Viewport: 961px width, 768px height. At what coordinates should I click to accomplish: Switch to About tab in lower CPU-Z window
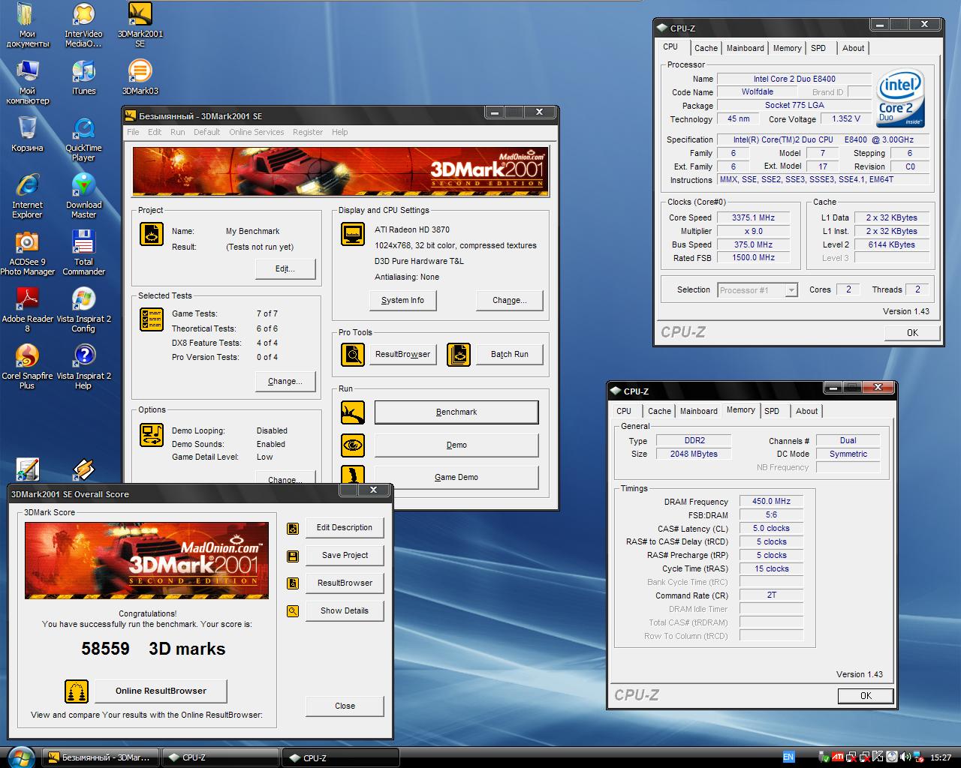click(x=807, y=411)
